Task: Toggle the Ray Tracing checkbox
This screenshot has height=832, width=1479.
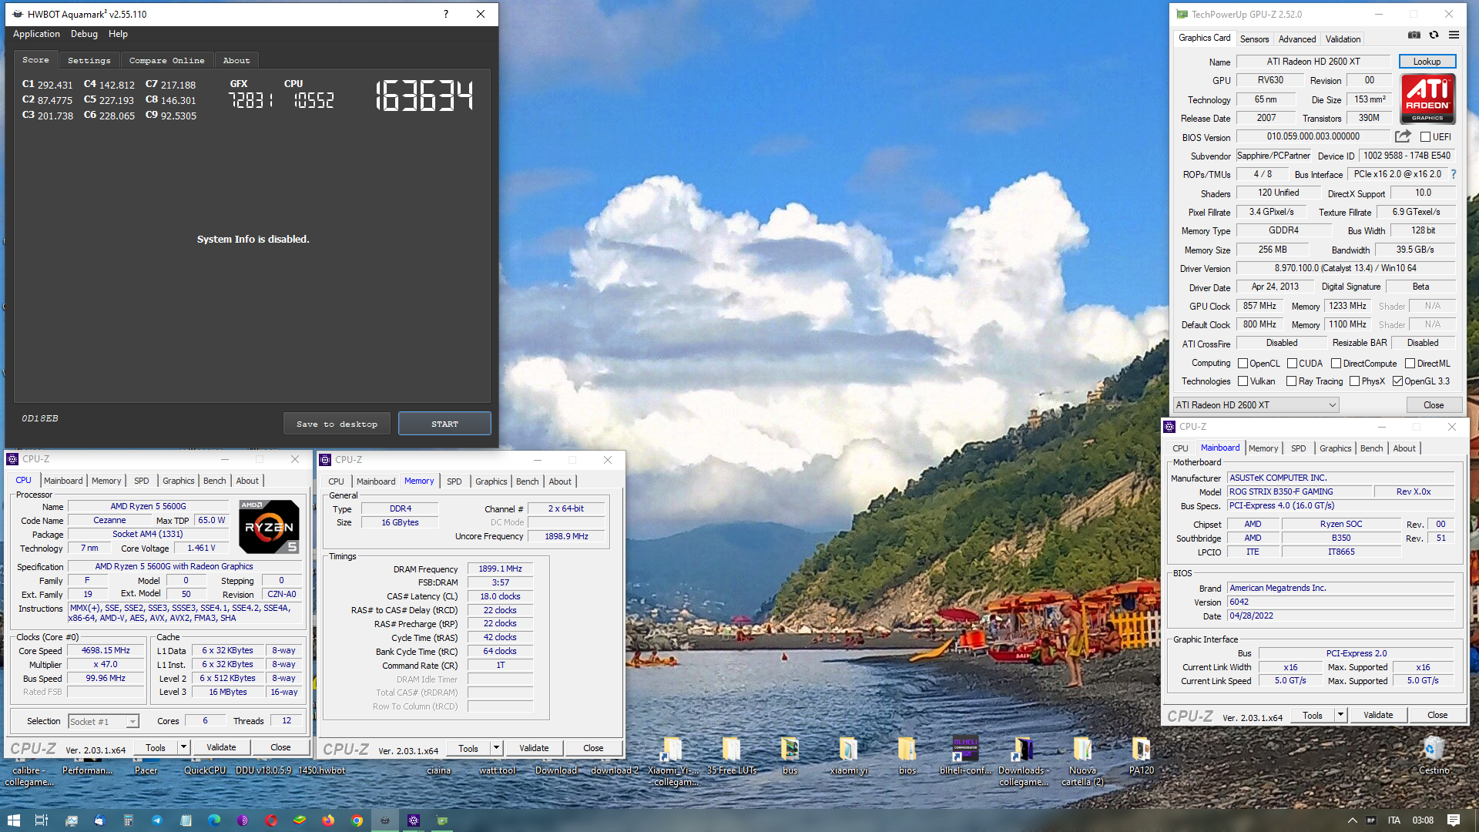Action: (x=1291, y=381)
